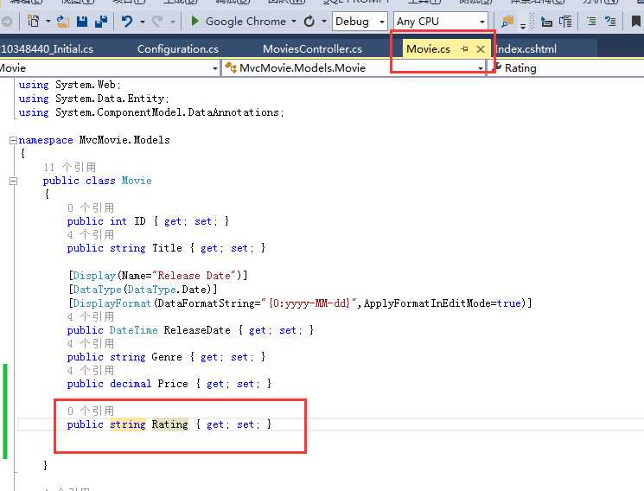644x491 pixels.
Task: Undo the last edit
Action: click(x=127, y=21)
